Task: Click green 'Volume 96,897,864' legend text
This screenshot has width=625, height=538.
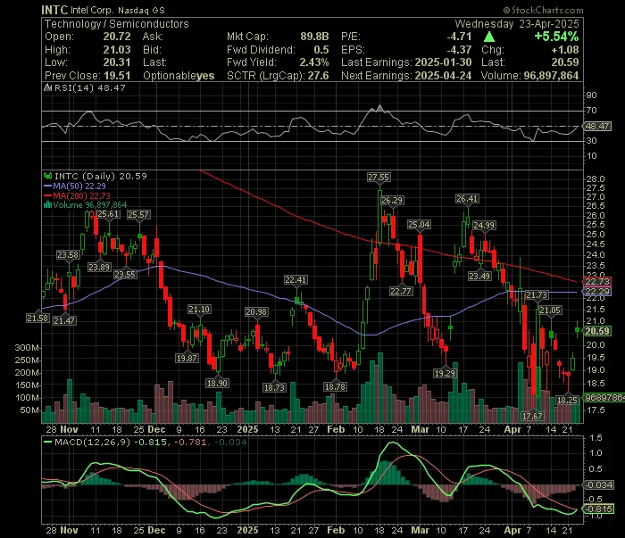Action: pyautogui.click(x=89, y=205)
